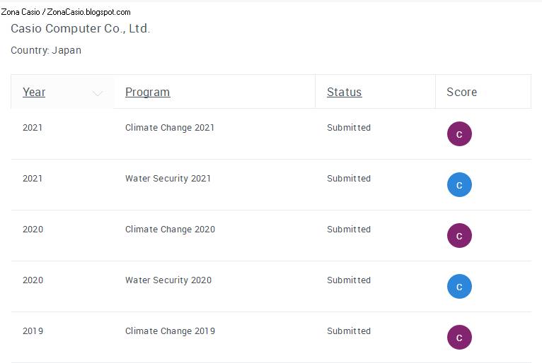Click the Score column header
Viewport: 542px width, 363px height.
coord(461,92)
